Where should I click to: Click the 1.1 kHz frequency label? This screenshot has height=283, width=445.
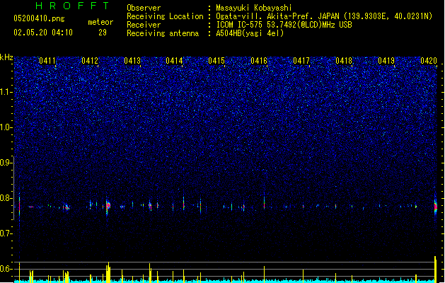tap(6, 92)
